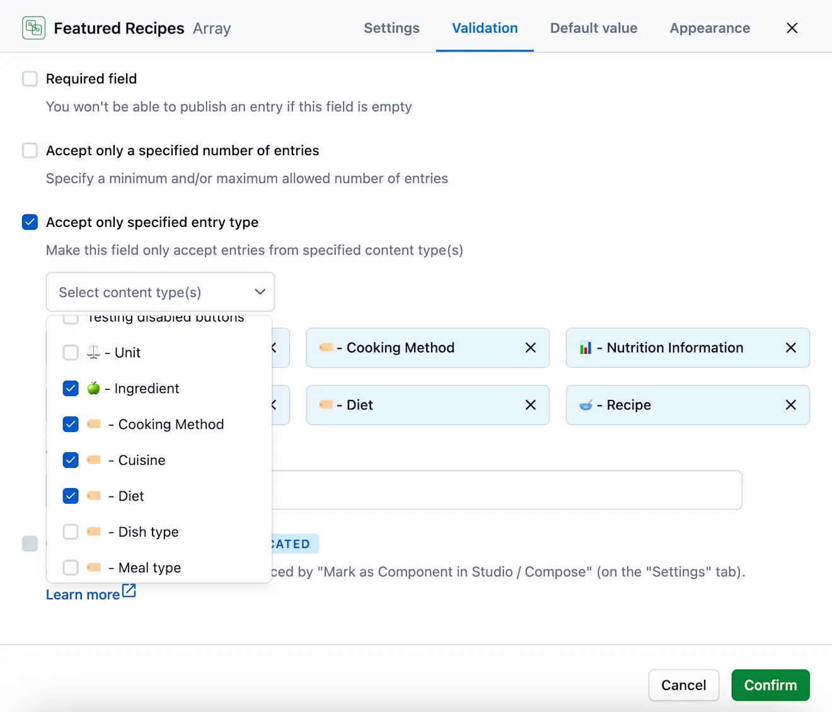This screenshot has width=832, height=712.
Task: Open the Default value tab
Action: pyautogui.click(x=594, y=28)
